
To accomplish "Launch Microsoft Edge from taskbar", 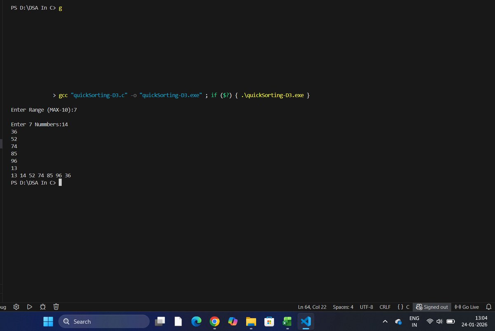I will coord(196,322).
